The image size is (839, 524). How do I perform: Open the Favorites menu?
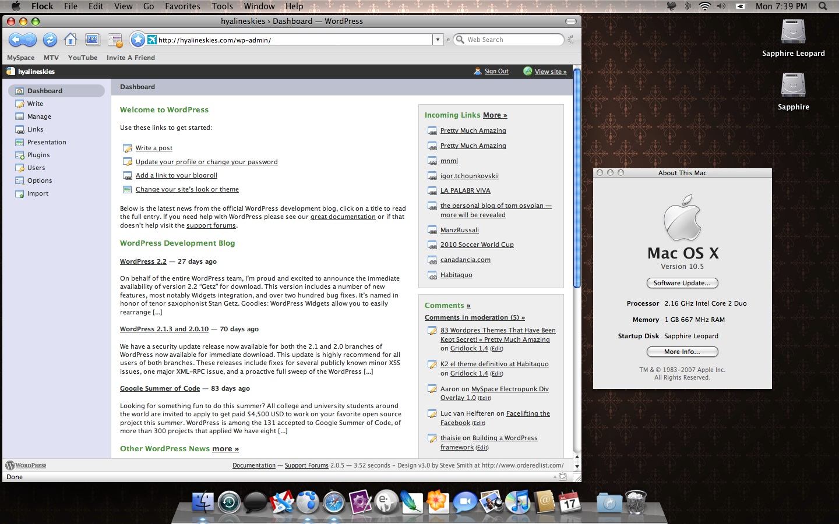pos(182,6)
